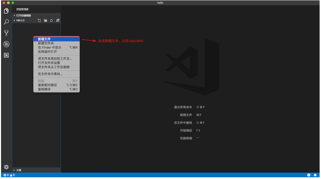This screenshot has height=179, width=321.
Task: Choose 在终端中打开 menu entry
Action: click(57, 52)
